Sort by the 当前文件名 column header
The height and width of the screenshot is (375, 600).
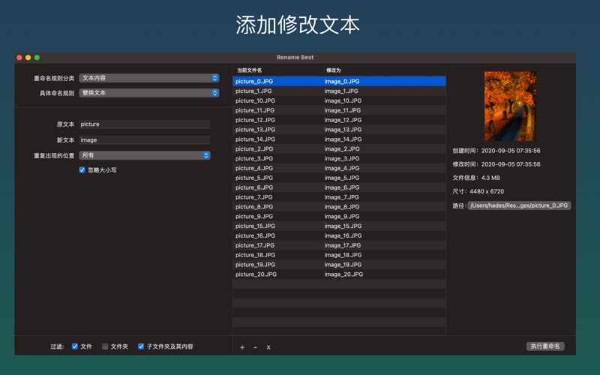(x=277, y=70)
